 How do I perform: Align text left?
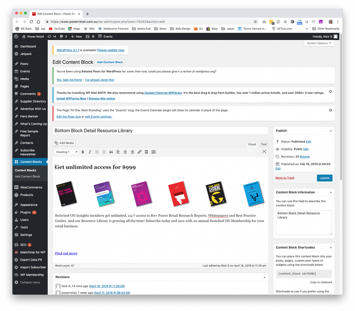pyautogui.click(x=118, y=152)
